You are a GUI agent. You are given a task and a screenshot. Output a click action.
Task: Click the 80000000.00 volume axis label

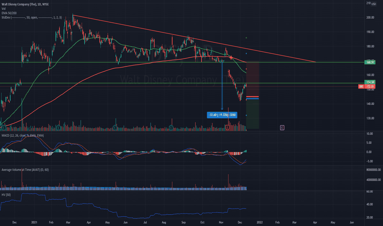(374, 170)
